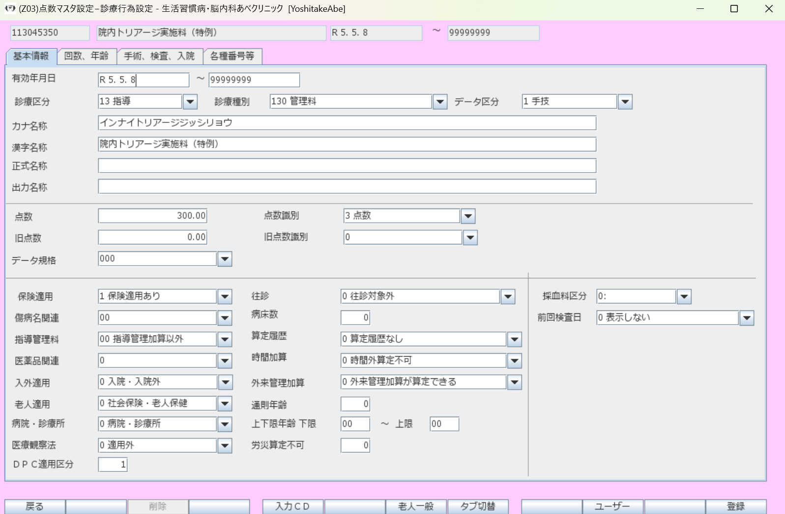Open the 保険適用 dropdown arrow
The height and width of the screenshot is (514, 785).
click(x=225, y=297)
